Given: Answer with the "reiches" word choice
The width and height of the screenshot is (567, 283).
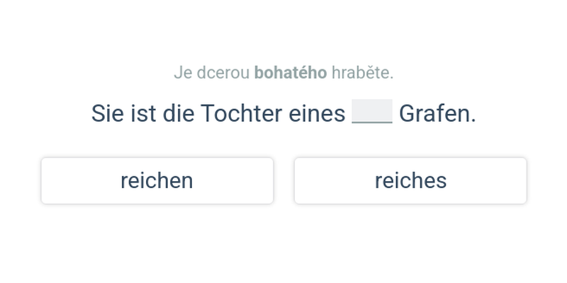Looking at the screenshot, I should (x=410, y=181).
